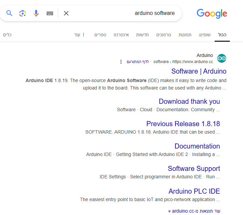Open the Software | Arduino result
The height and width of the screenshot is (215, 243).
tap(199, 71)
